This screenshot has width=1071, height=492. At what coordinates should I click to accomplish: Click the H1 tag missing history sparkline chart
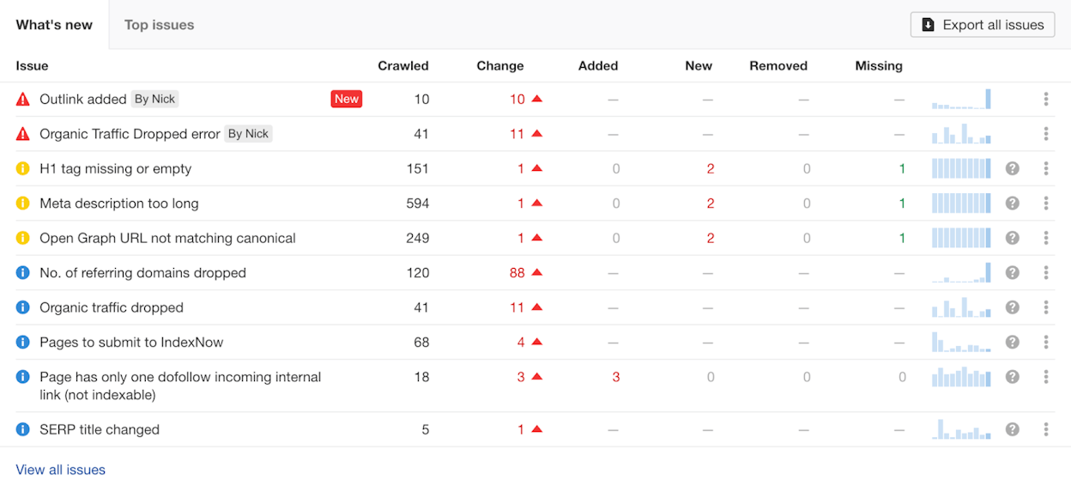(x=961, y=168)
